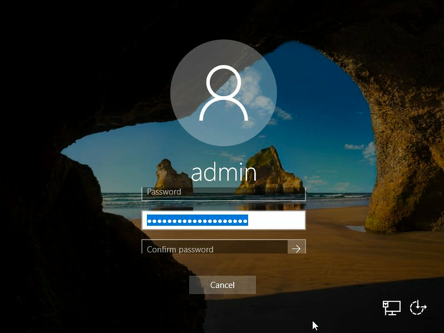Click the monitor-shaped network status icon
Image resolution: width=444 pixels, height=333 pixels.
click(x=392, y=307)
